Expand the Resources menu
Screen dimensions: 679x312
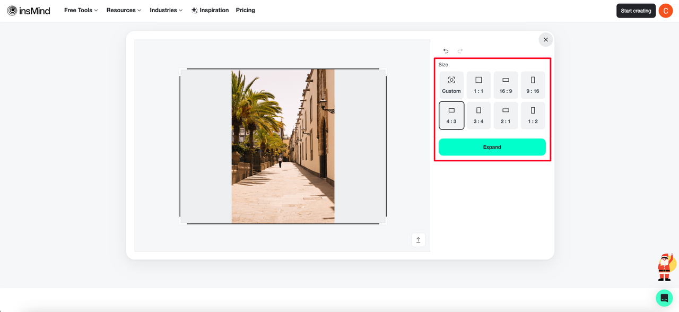124,10
